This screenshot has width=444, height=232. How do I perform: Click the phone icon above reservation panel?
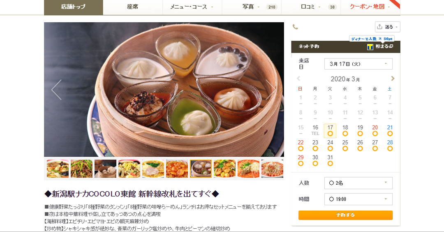295,27
